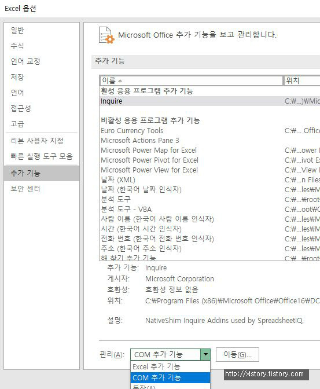Select Microsoft Actions Pane 3
This screenshot has height=389, width=320.
pos(209,141)
